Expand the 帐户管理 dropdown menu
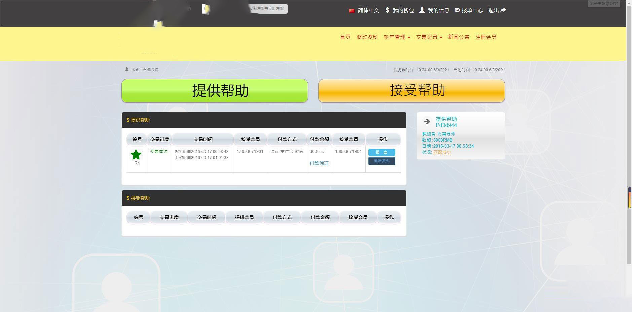Screen dimensions: 632x312 coord(397,37)
